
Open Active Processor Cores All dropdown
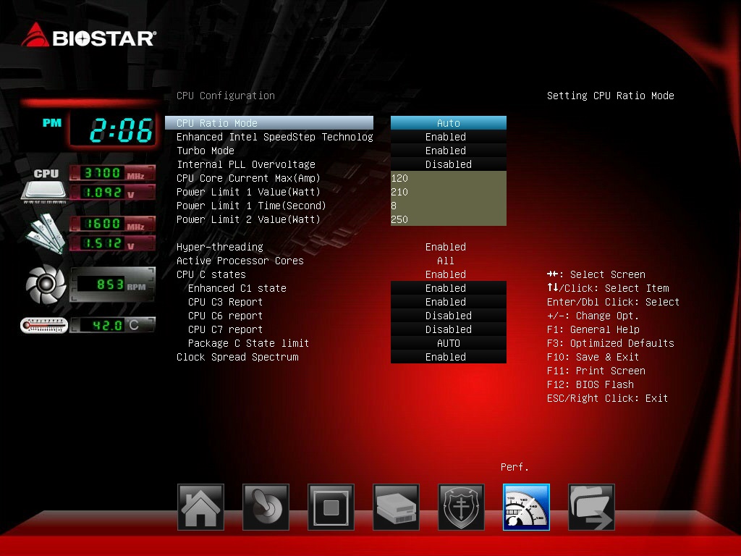446,261
